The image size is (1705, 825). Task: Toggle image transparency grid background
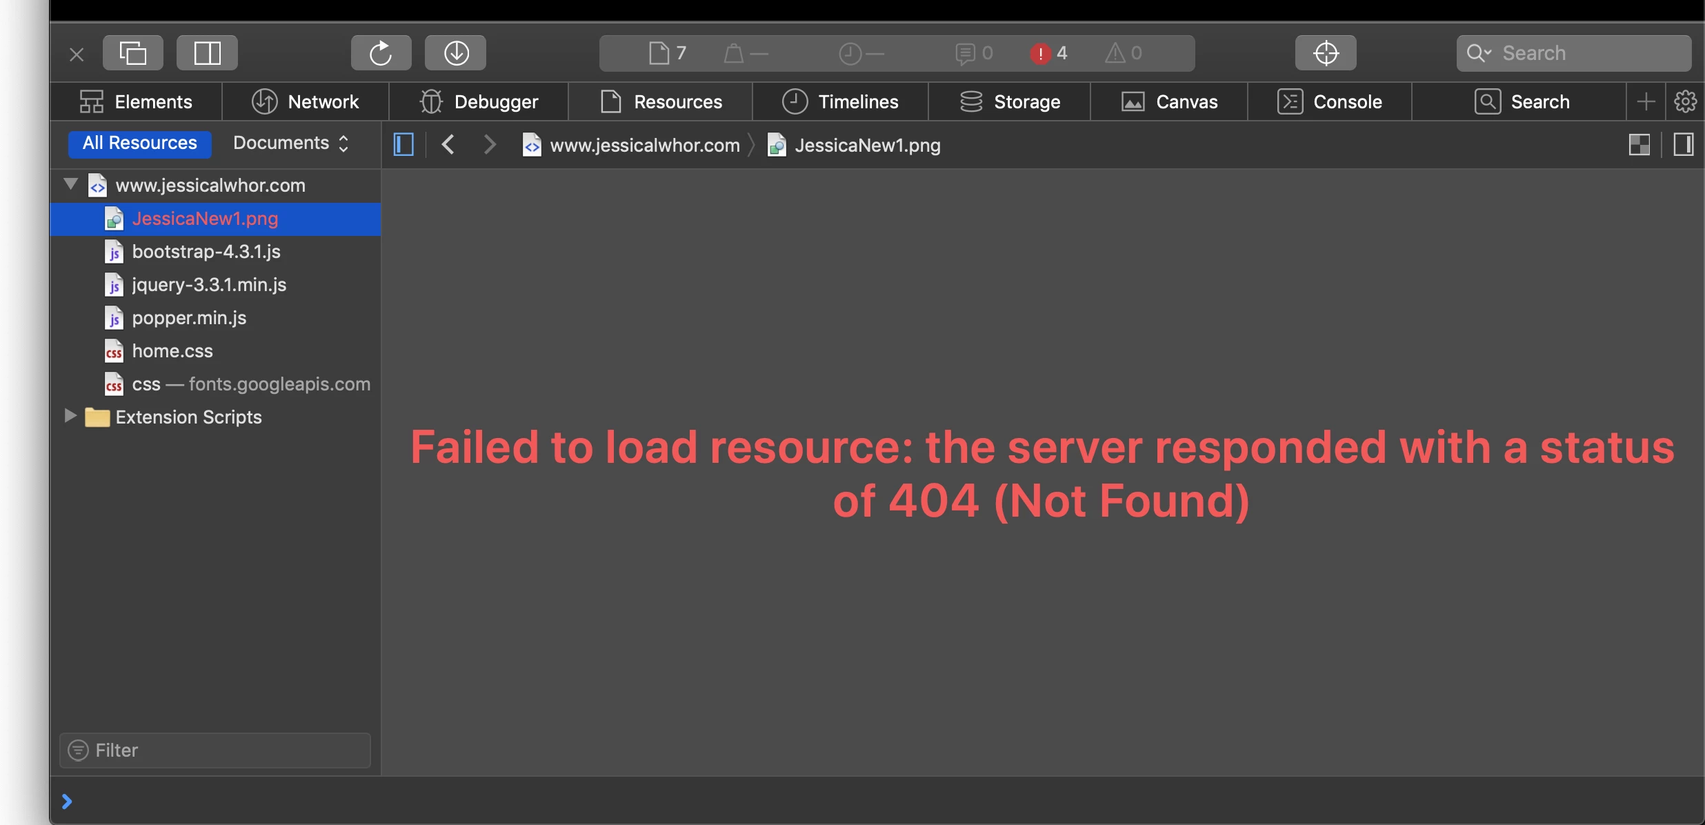click(1639, 145)
